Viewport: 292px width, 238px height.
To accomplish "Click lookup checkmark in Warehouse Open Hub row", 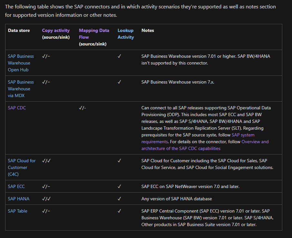I will point(119,56).
